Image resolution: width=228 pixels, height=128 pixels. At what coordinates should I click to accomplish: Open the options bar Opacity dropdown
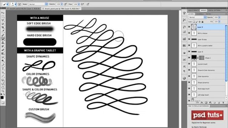(62, 4)
